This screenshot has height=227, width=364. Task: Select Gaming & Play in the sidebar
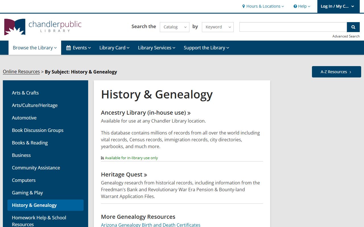coord(45,193)
